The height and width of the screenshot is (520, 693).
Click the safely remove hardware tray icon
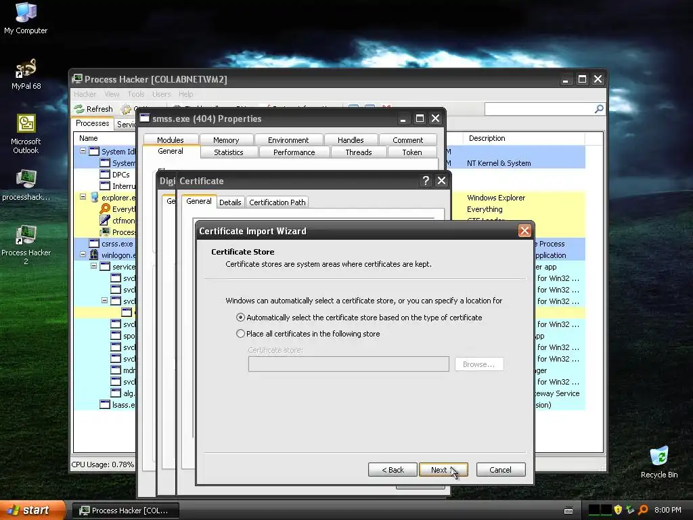pyautogui.click(x=630, y=510)
